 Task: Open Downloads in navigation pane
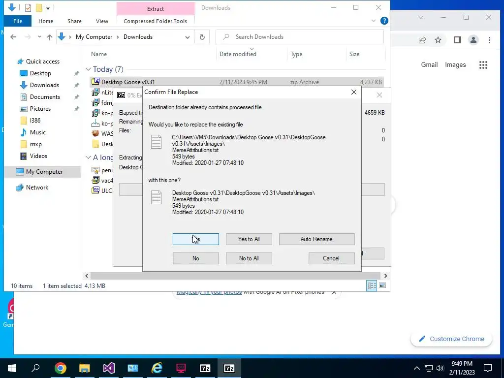point(44,85)
